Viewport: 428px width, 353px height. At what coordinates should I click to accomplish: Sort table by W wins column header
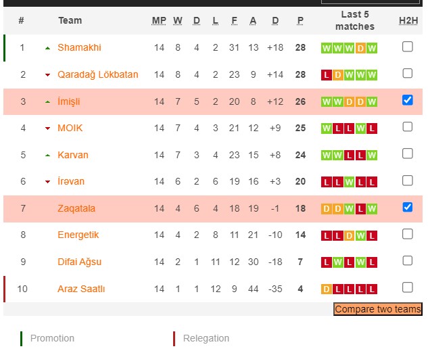coord(178,20)
